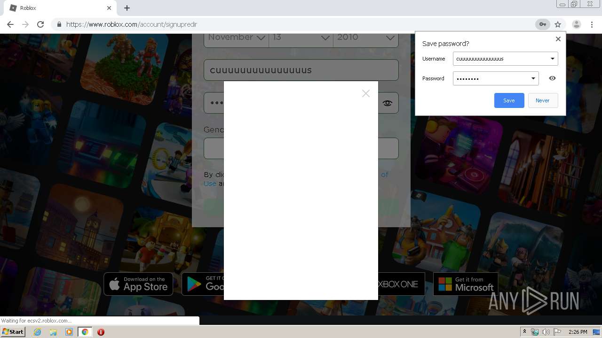The height and width of the screenshot is (338, 602).
Task: Open the Chrome three-dot menu
Action: coord(592,24)
